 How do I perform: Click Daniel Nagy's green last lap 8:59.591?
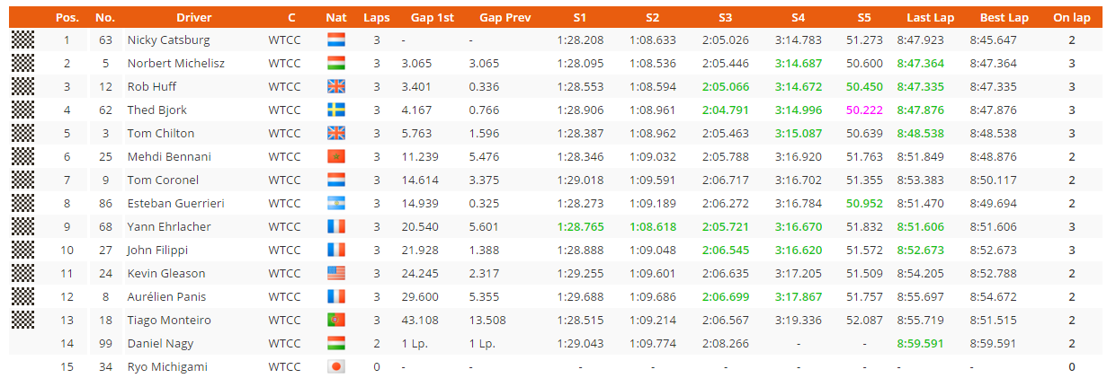pyautogui.click(x=921, y=344)
